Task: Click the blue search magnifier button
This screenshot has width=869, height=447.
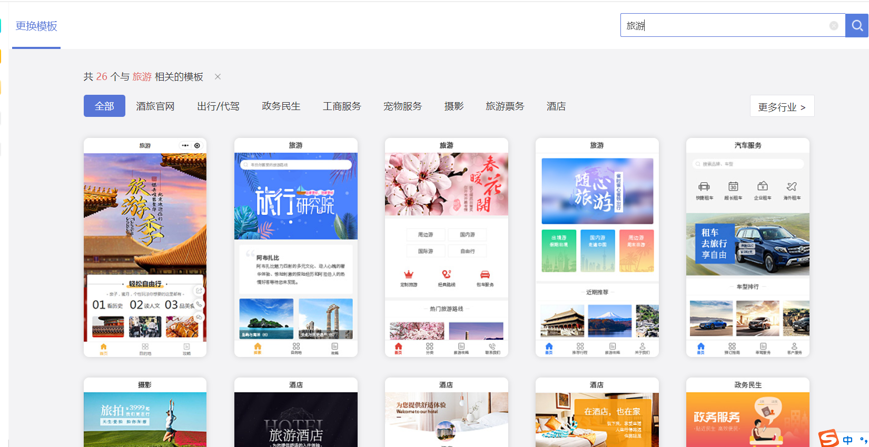Action: pos(857,25)
